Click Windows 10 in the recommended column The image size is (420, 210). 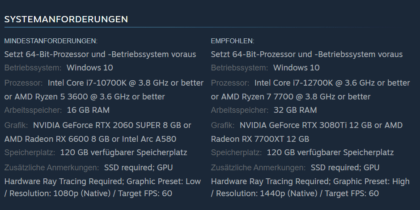point(296,68)
